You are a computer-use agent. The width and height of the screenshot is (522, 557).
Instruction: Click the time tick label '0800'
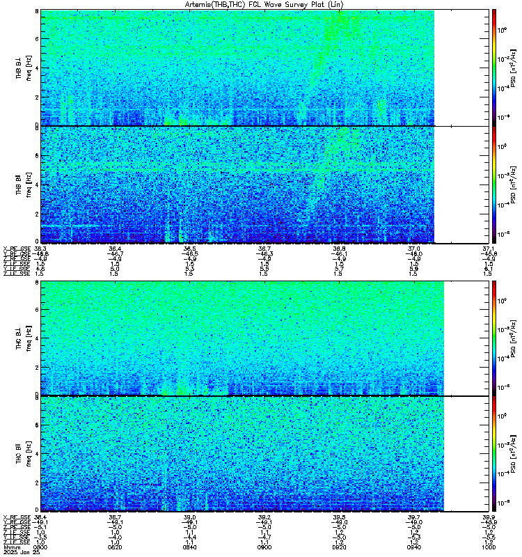pyautogui.click(x=40, y=547)
